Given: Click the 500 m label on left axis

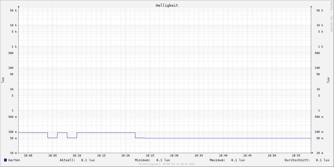Looking at the screenshot, I should pyautogui.click(x=13, y=117).
